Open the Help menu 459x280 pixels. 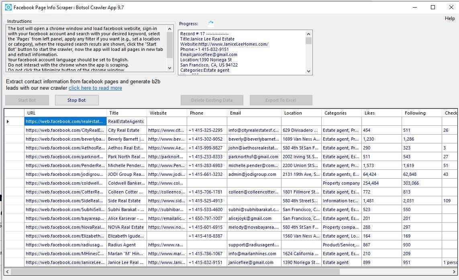(450, 18)
